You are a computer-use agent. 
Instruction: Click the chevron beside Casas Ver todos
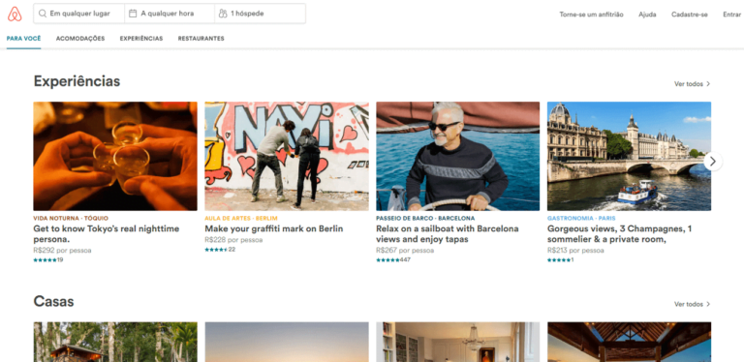(x=708, y=304)
